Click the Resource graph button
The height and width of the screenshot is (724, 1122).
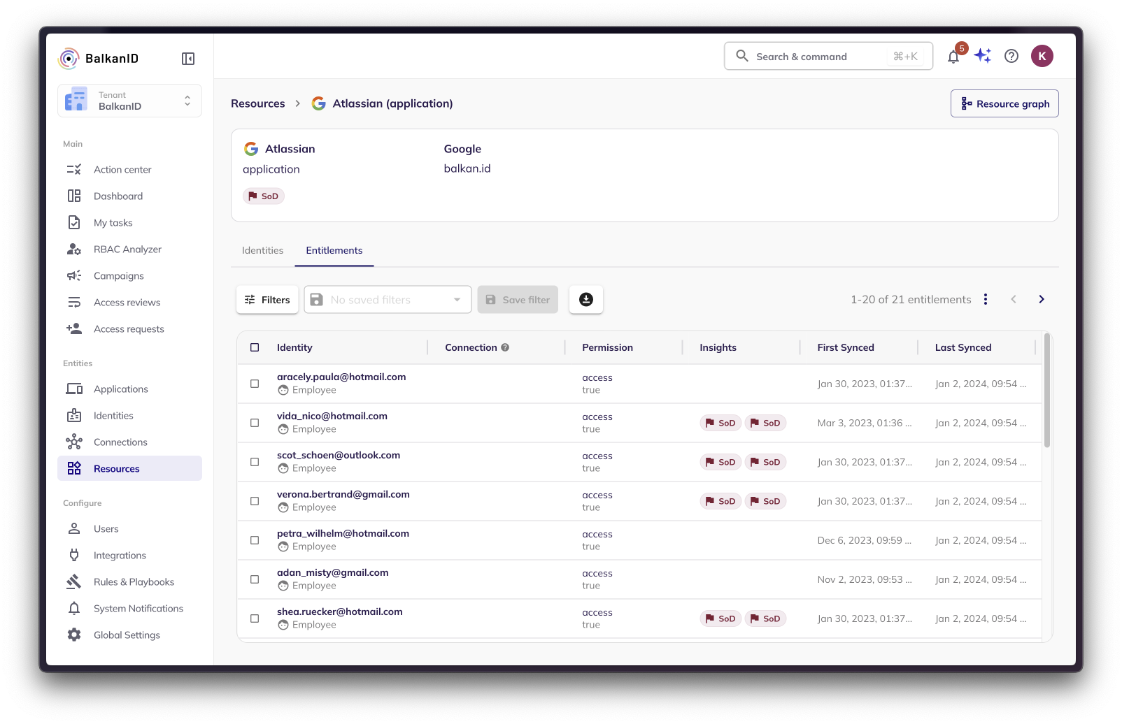tap(1004, 103)
